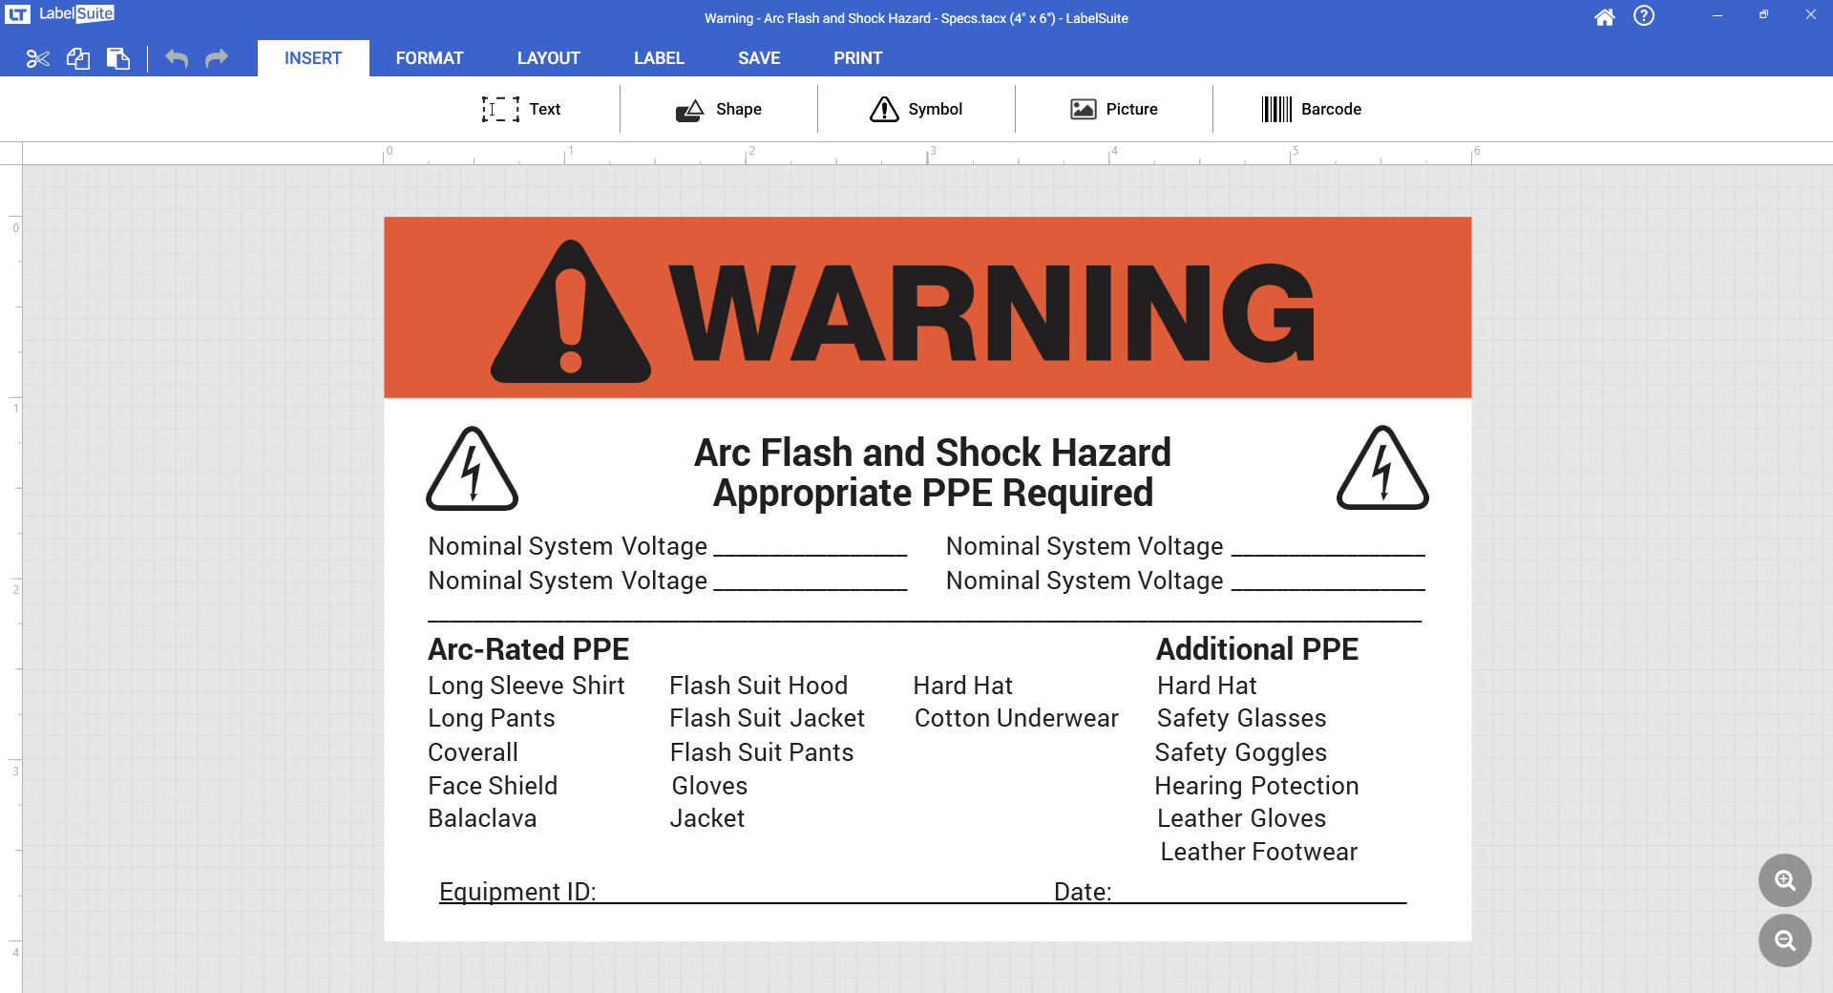Go to the Home screen icon
The height and width of the screenshot is (993, 1833).
pyautogui.click(x=1605, y=17)
